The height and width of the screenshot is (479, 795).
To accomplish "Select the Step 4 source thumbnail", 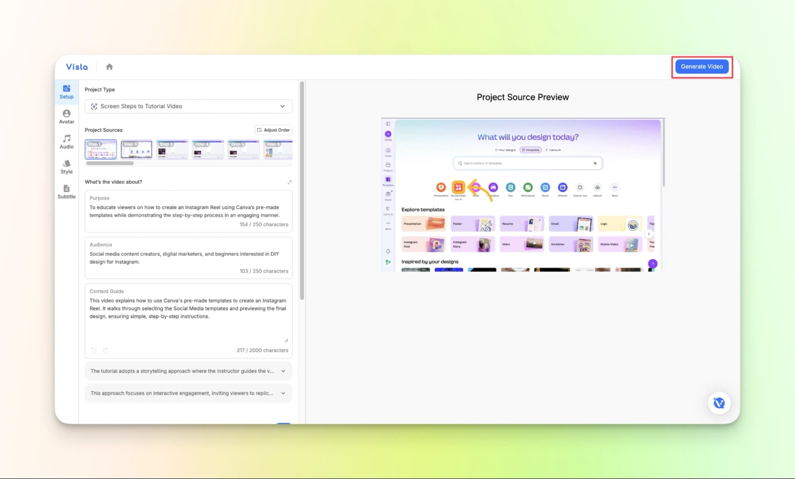I will 208,149.
